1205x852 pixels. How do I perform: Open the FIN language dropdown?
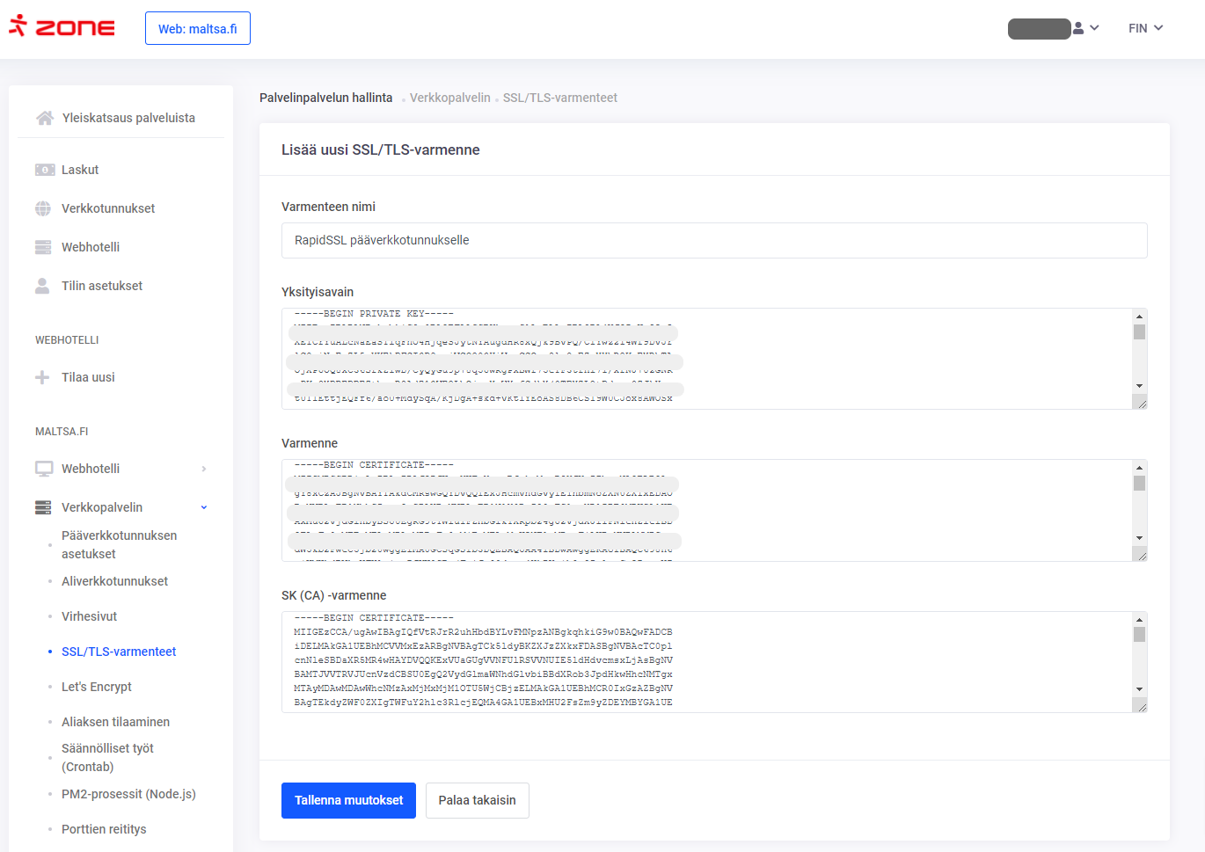[1145, 28]
